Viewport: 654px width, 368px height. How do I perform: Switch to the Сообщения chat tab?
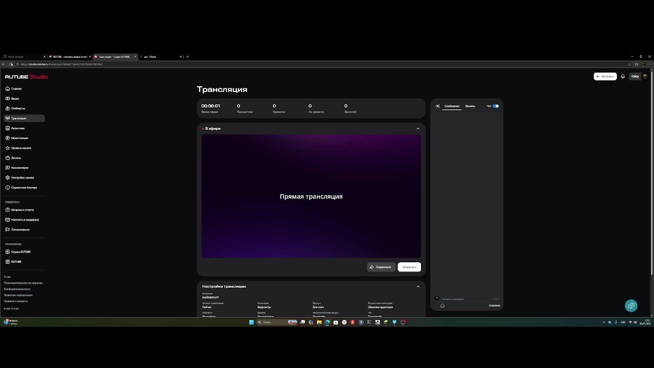[x=452, y=106]
